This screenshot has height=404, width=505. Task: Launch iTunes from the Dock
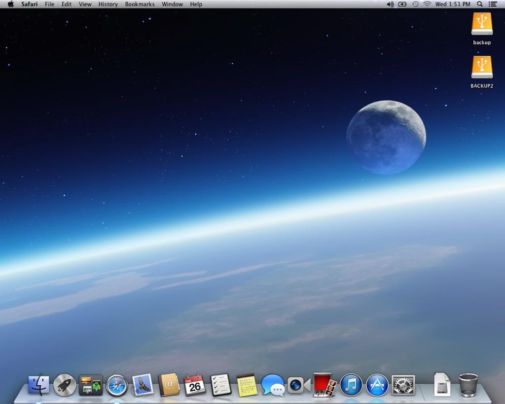pyautogui.click(x=351, y=385)
